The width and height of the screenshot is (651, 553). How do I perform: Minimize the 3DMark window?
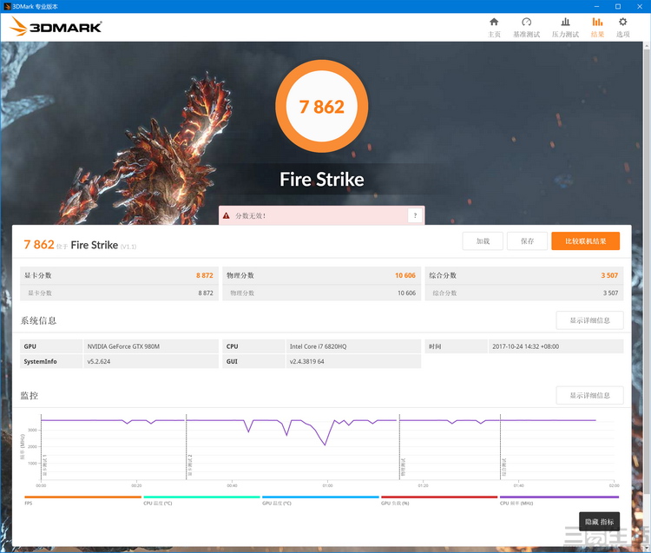tap(596, 6)
